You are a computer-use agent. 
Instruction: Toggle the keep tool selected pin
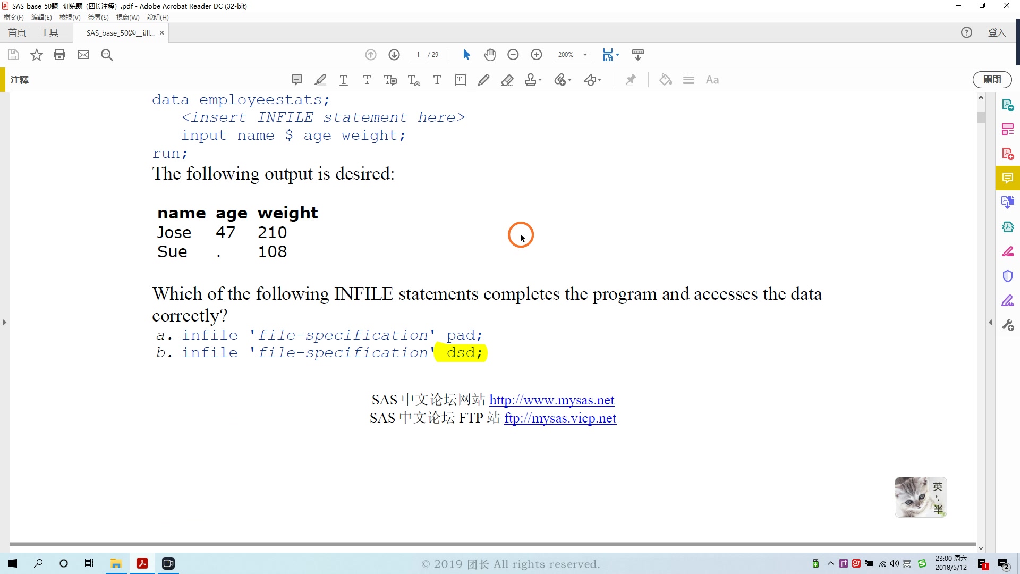(x=631, y=80)
